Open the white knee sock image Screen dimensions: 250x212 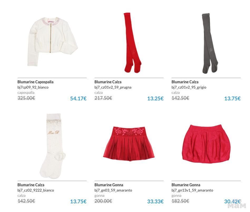tap(53, 146)
